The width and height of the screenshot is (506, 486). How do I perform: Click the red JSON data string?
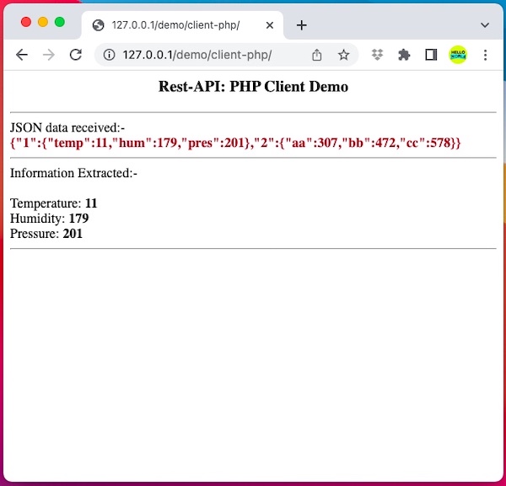click(235, 143)
